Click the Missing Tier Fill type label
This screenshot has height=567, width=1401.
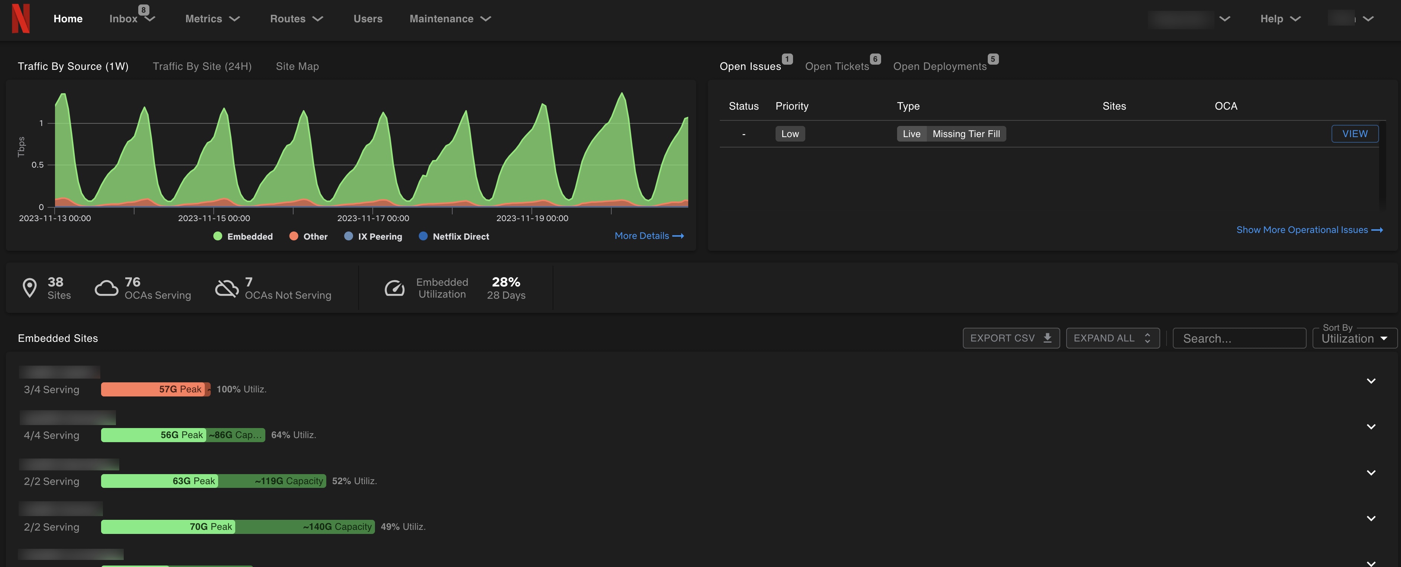tap(966, 134)
